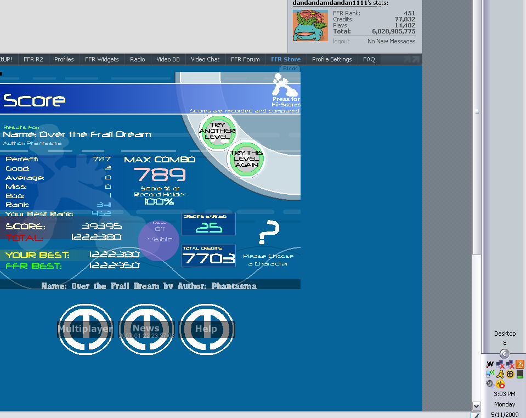Click the AIM running man tray icon

[x=500, y=374]
